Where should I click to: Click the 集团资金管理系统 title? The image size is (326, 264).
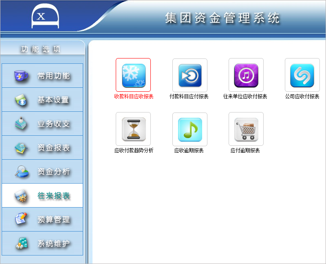pos(222,18)
